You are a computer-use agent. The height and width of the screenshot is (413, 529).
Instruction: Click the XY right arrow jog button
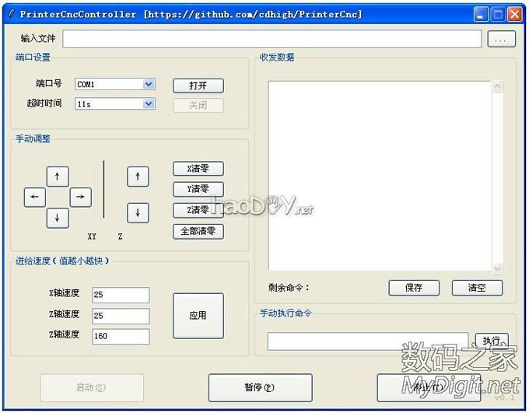(81, 198)
